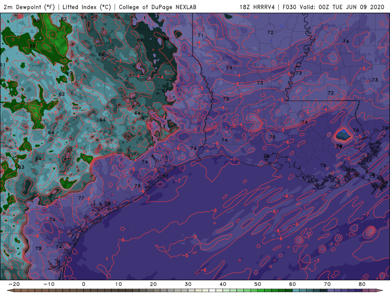The width and height of the screenshot is (390, 293).
Task: Pick the purple color bar segment below 70
Action: [331, 291]
